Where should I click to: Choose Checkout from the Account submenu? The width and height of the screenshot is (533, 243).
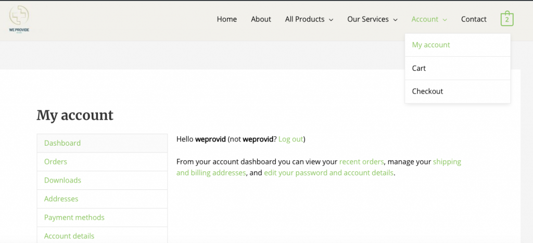tap(427, 91)
